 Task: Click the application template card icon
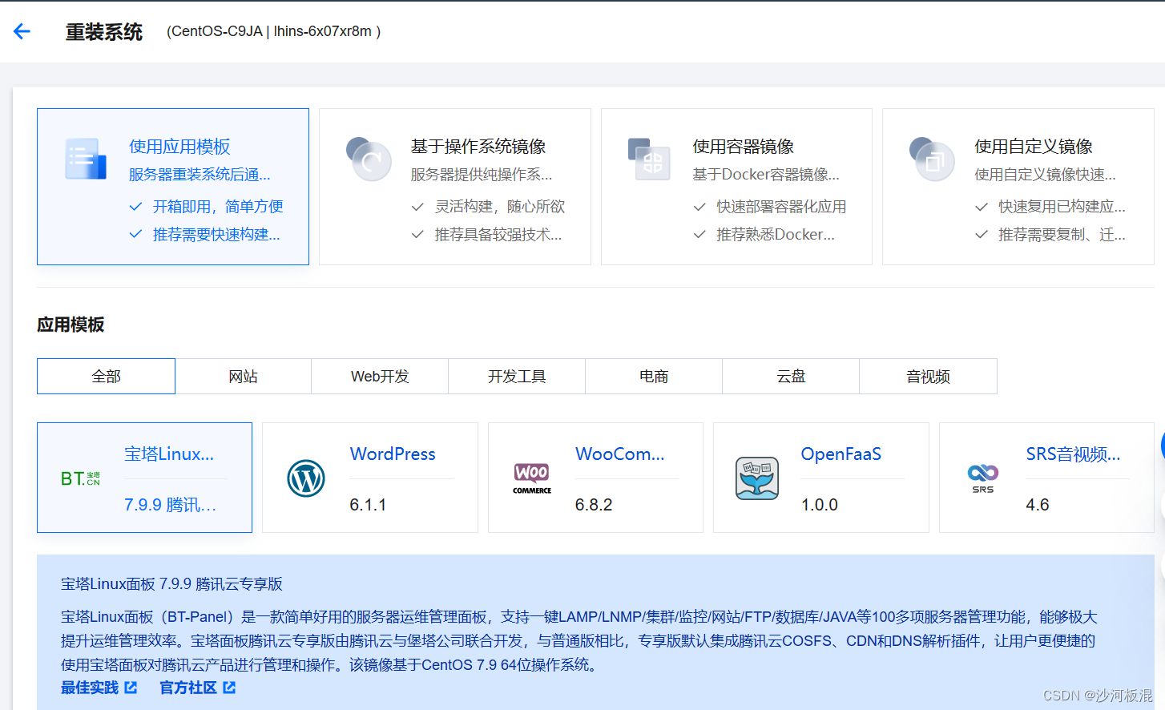[86, 159]
